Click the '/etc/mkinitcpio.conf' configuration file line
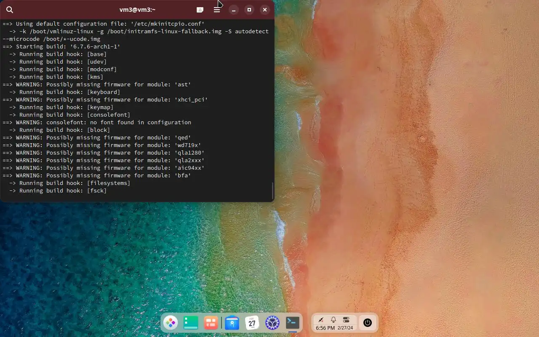Image resolution: width=539 pixels, height=337 pixels. click(104, 24)
